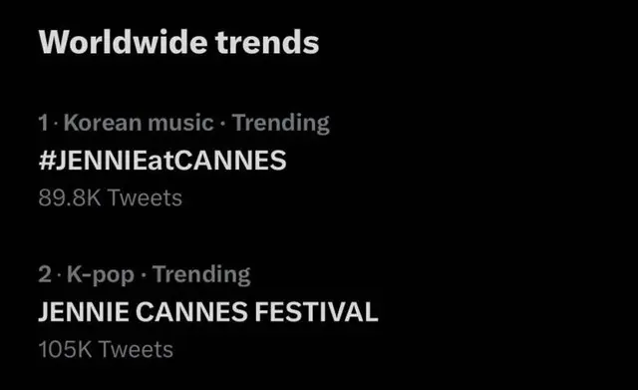Click Trending label beside Korean music

(281, 124)
